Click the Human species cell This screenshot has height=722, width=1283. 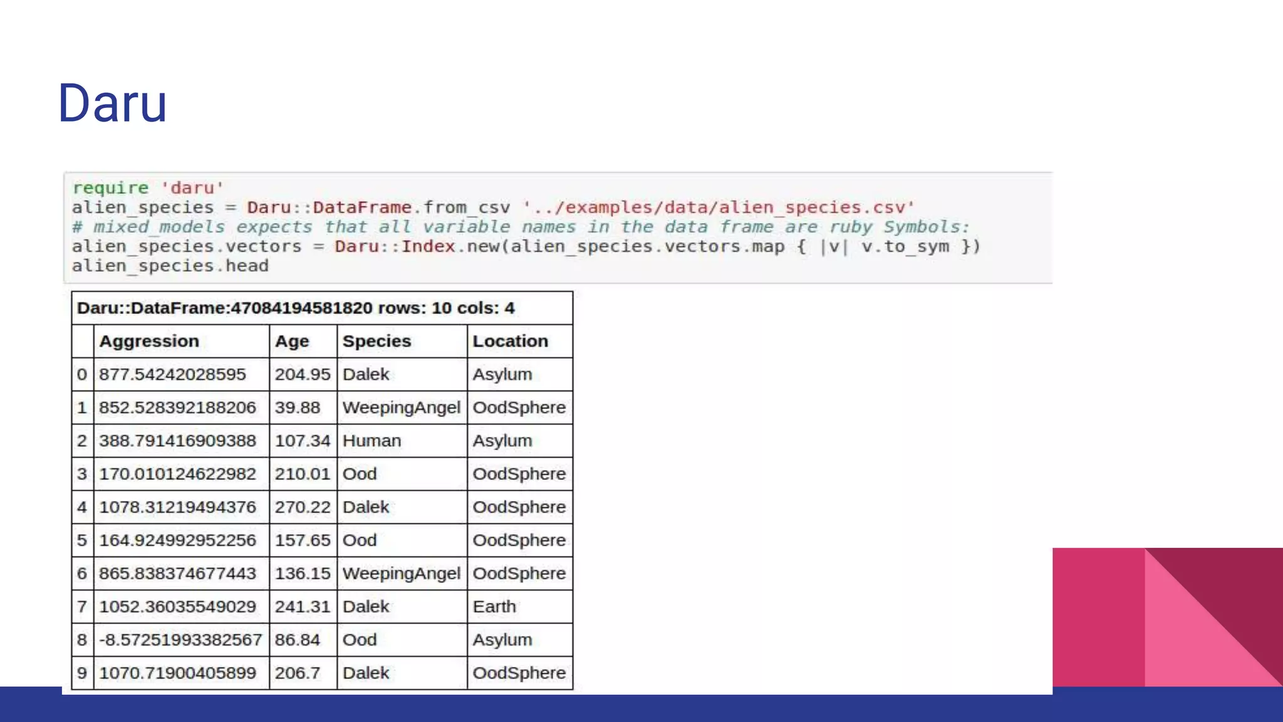click(x=371, y=441)
